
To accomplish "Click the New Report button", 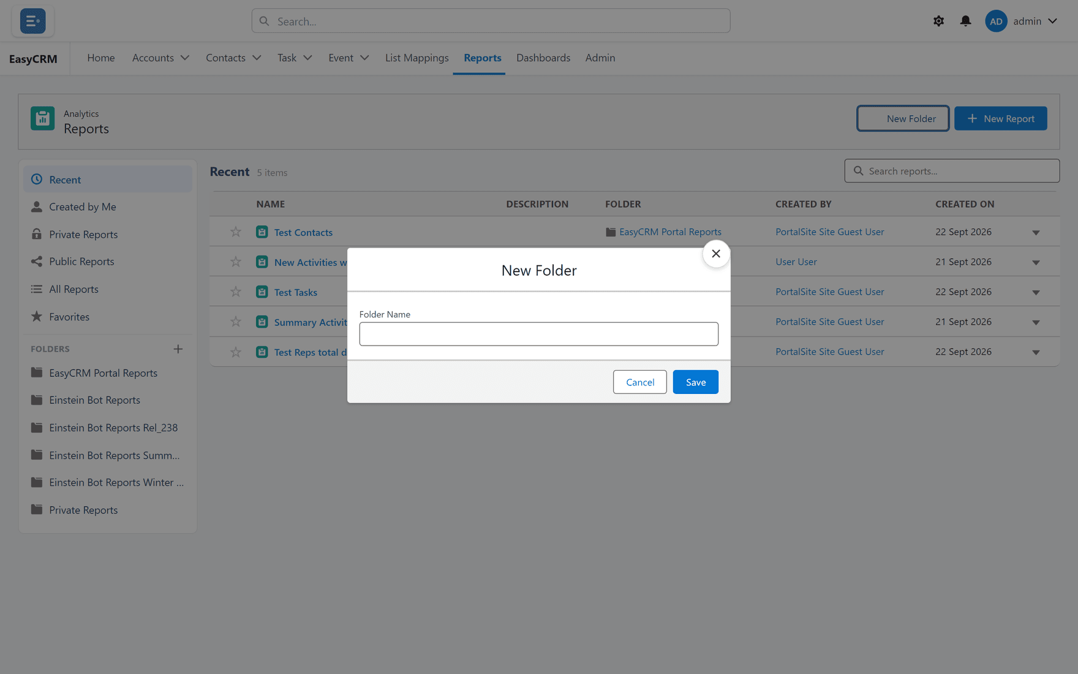I will coord(1000,118).
